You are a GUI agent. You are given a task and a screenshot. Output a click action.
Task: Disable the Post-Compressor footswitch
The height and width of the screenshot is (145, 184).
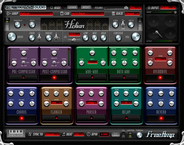54,78
